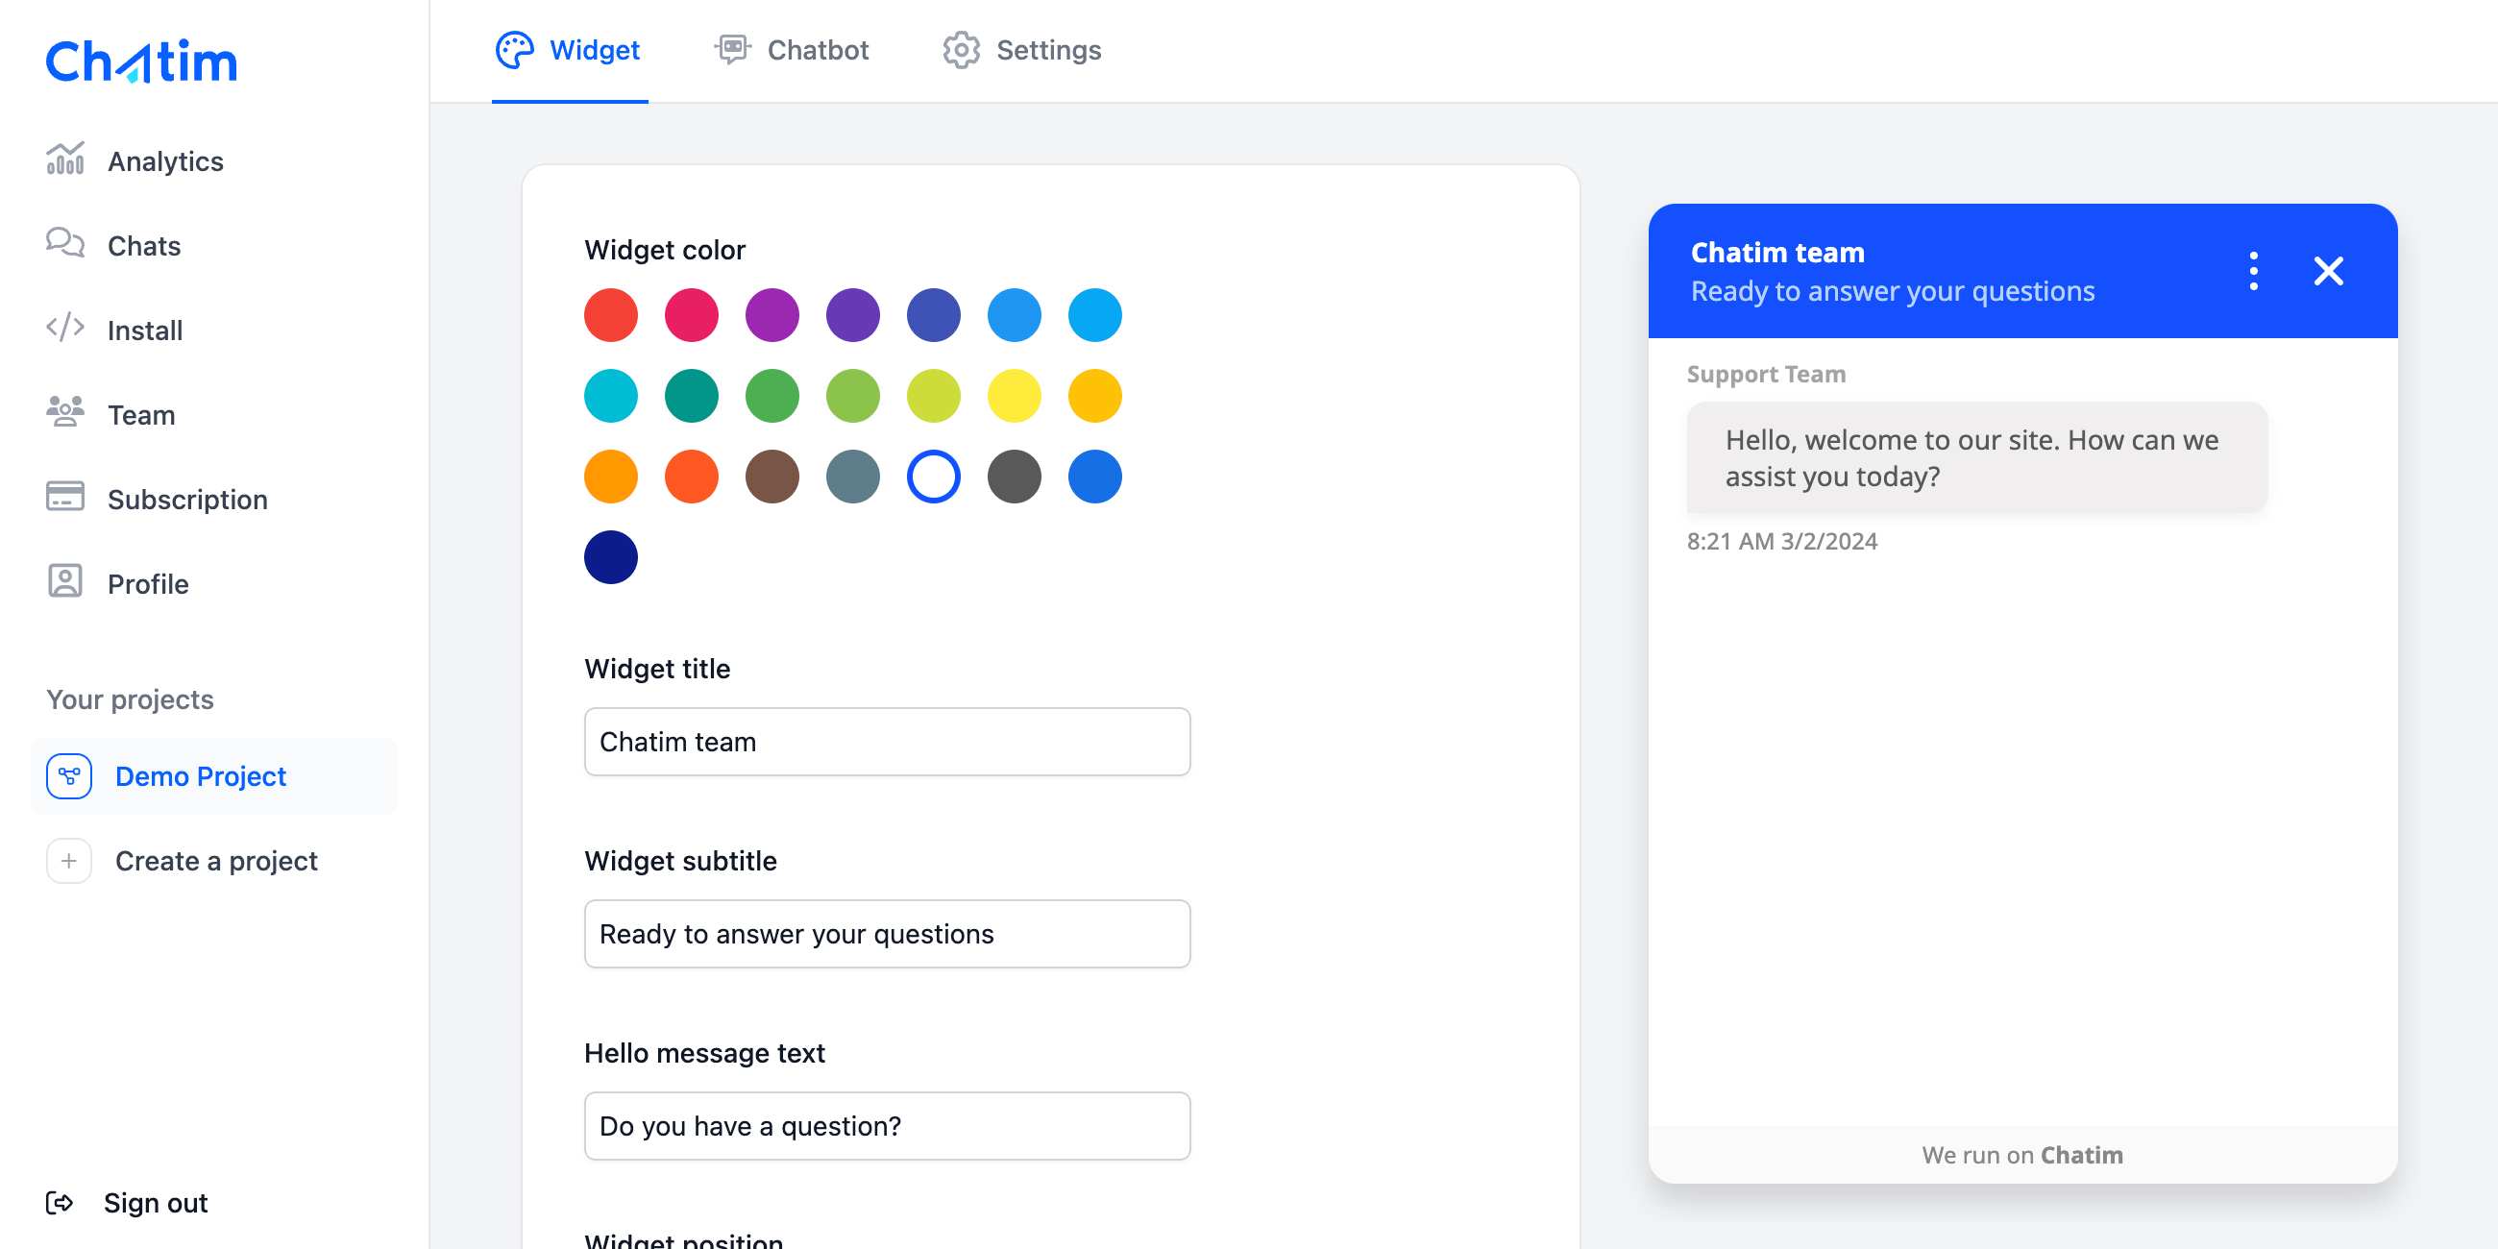Pick the red widget color

click(x=611, y=315)
